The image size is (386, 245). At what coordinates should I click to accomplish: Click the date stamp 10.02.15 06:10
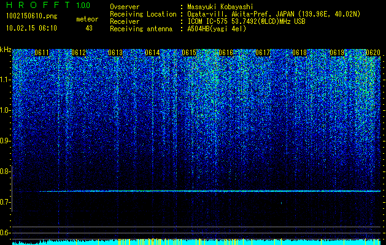click(31, 28)
